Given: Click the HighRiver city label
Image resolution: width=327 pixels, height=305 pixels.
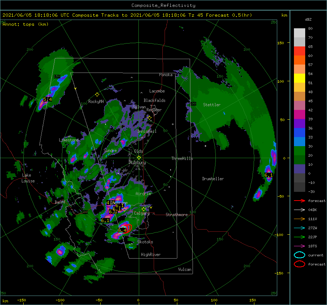Looking at the screenshot, I should 151,255.
